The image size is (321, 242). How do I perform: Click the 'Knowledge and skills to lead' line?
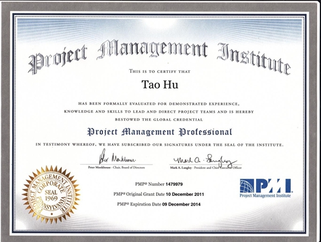[159, 111]
